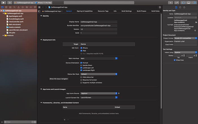Toggle Wrap lines in Text Settings
The width and height of the screenshot is (198, 124).
(175, 60)
